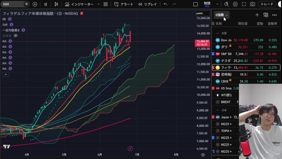Toggle the red flag on US Sma row
The height and width of the screenshot is (159, 282).
click(213, 88)
